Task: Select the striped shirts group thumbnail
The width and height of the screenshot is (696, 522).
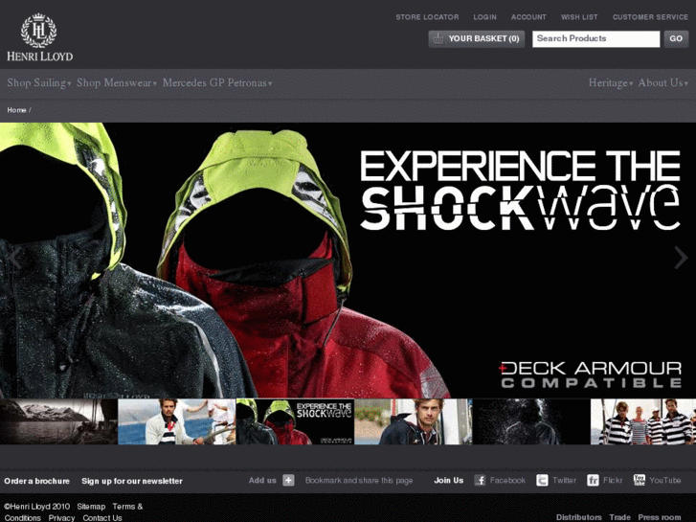Action: tap(643, 421)
